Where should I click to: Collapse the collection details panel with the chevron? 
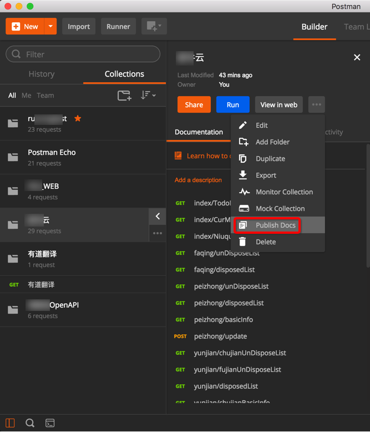[158, 216]
